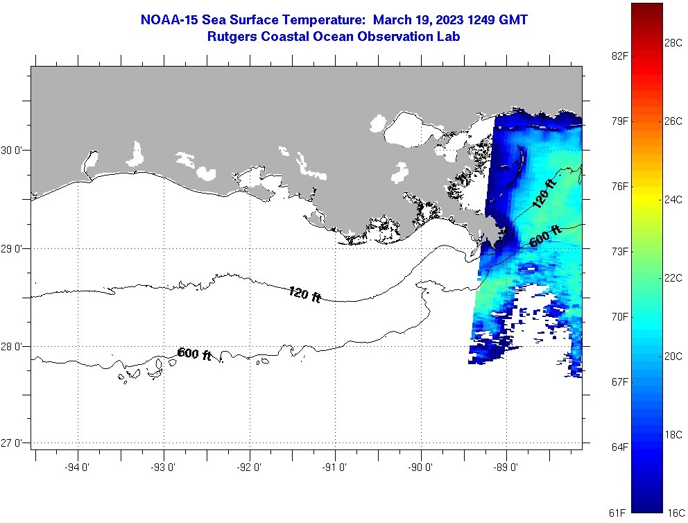Click the dark red top of the color bar
The height and width of the screenshot is (523, 688).
(x=647, y=8)
